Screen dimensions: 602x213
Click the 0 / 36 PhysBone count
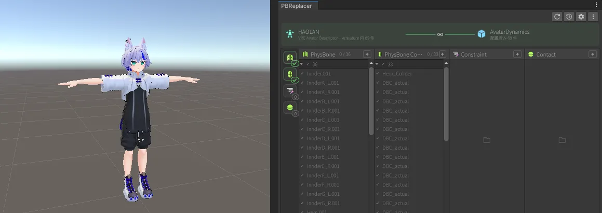click(345, 55)
